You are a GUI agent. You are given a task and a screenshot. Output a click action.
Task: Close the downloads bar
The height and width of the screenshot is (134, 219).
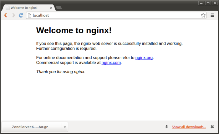(x=212, y=127)
